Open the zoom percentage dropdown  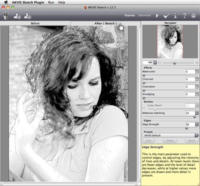pos(155,62)
